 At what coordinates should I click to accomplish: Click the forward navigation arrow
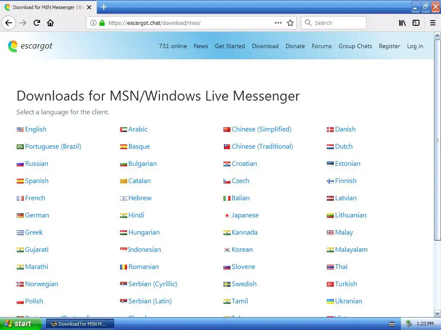(x=23, y=23)
